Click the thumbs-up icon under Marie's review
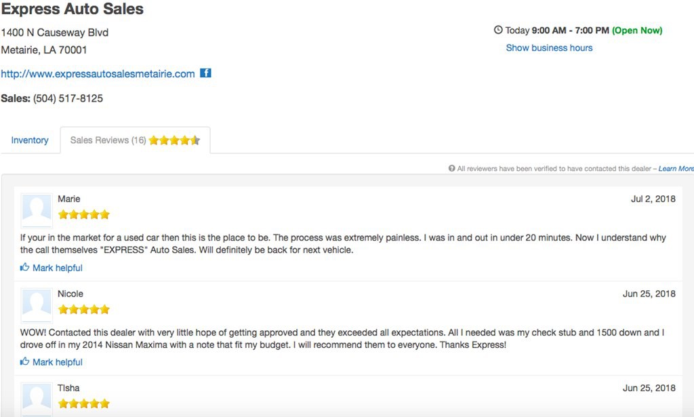Image resolution: width=694 pixels, height=417 pixels. coord(25,267)
